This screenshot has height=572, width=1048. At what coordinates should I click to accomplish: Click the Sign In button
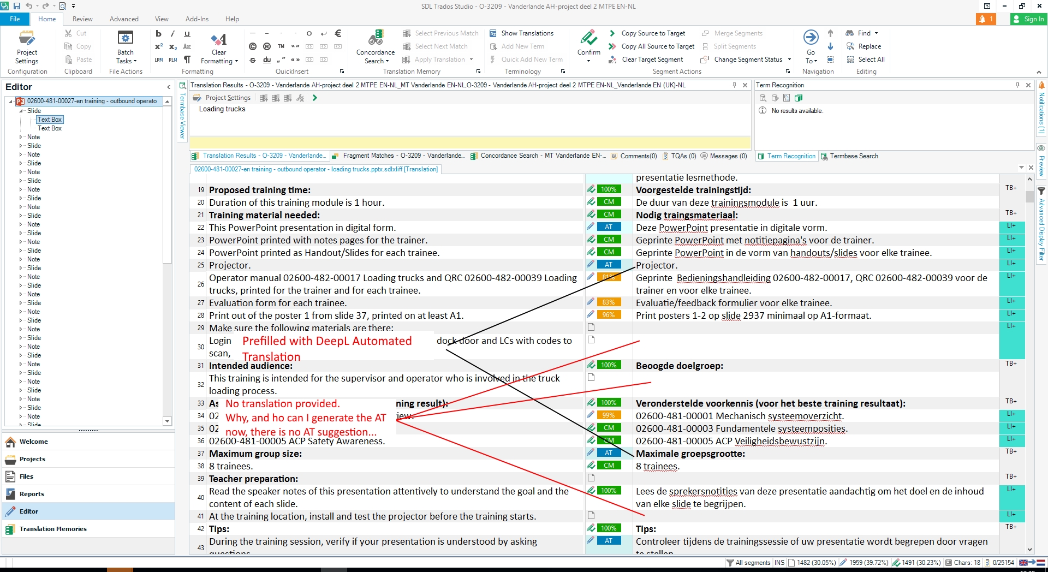(x=1028, y=19)
